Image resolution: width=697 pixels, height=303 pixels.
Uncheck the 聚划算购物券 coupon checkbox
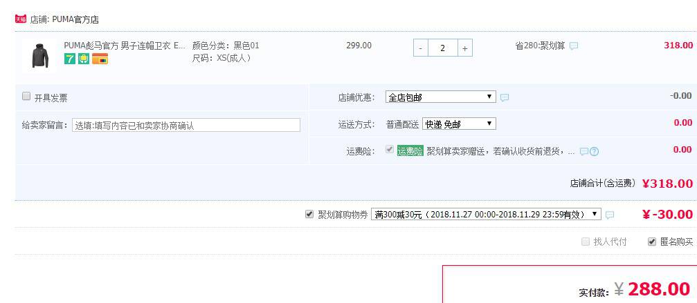point(309,215)
